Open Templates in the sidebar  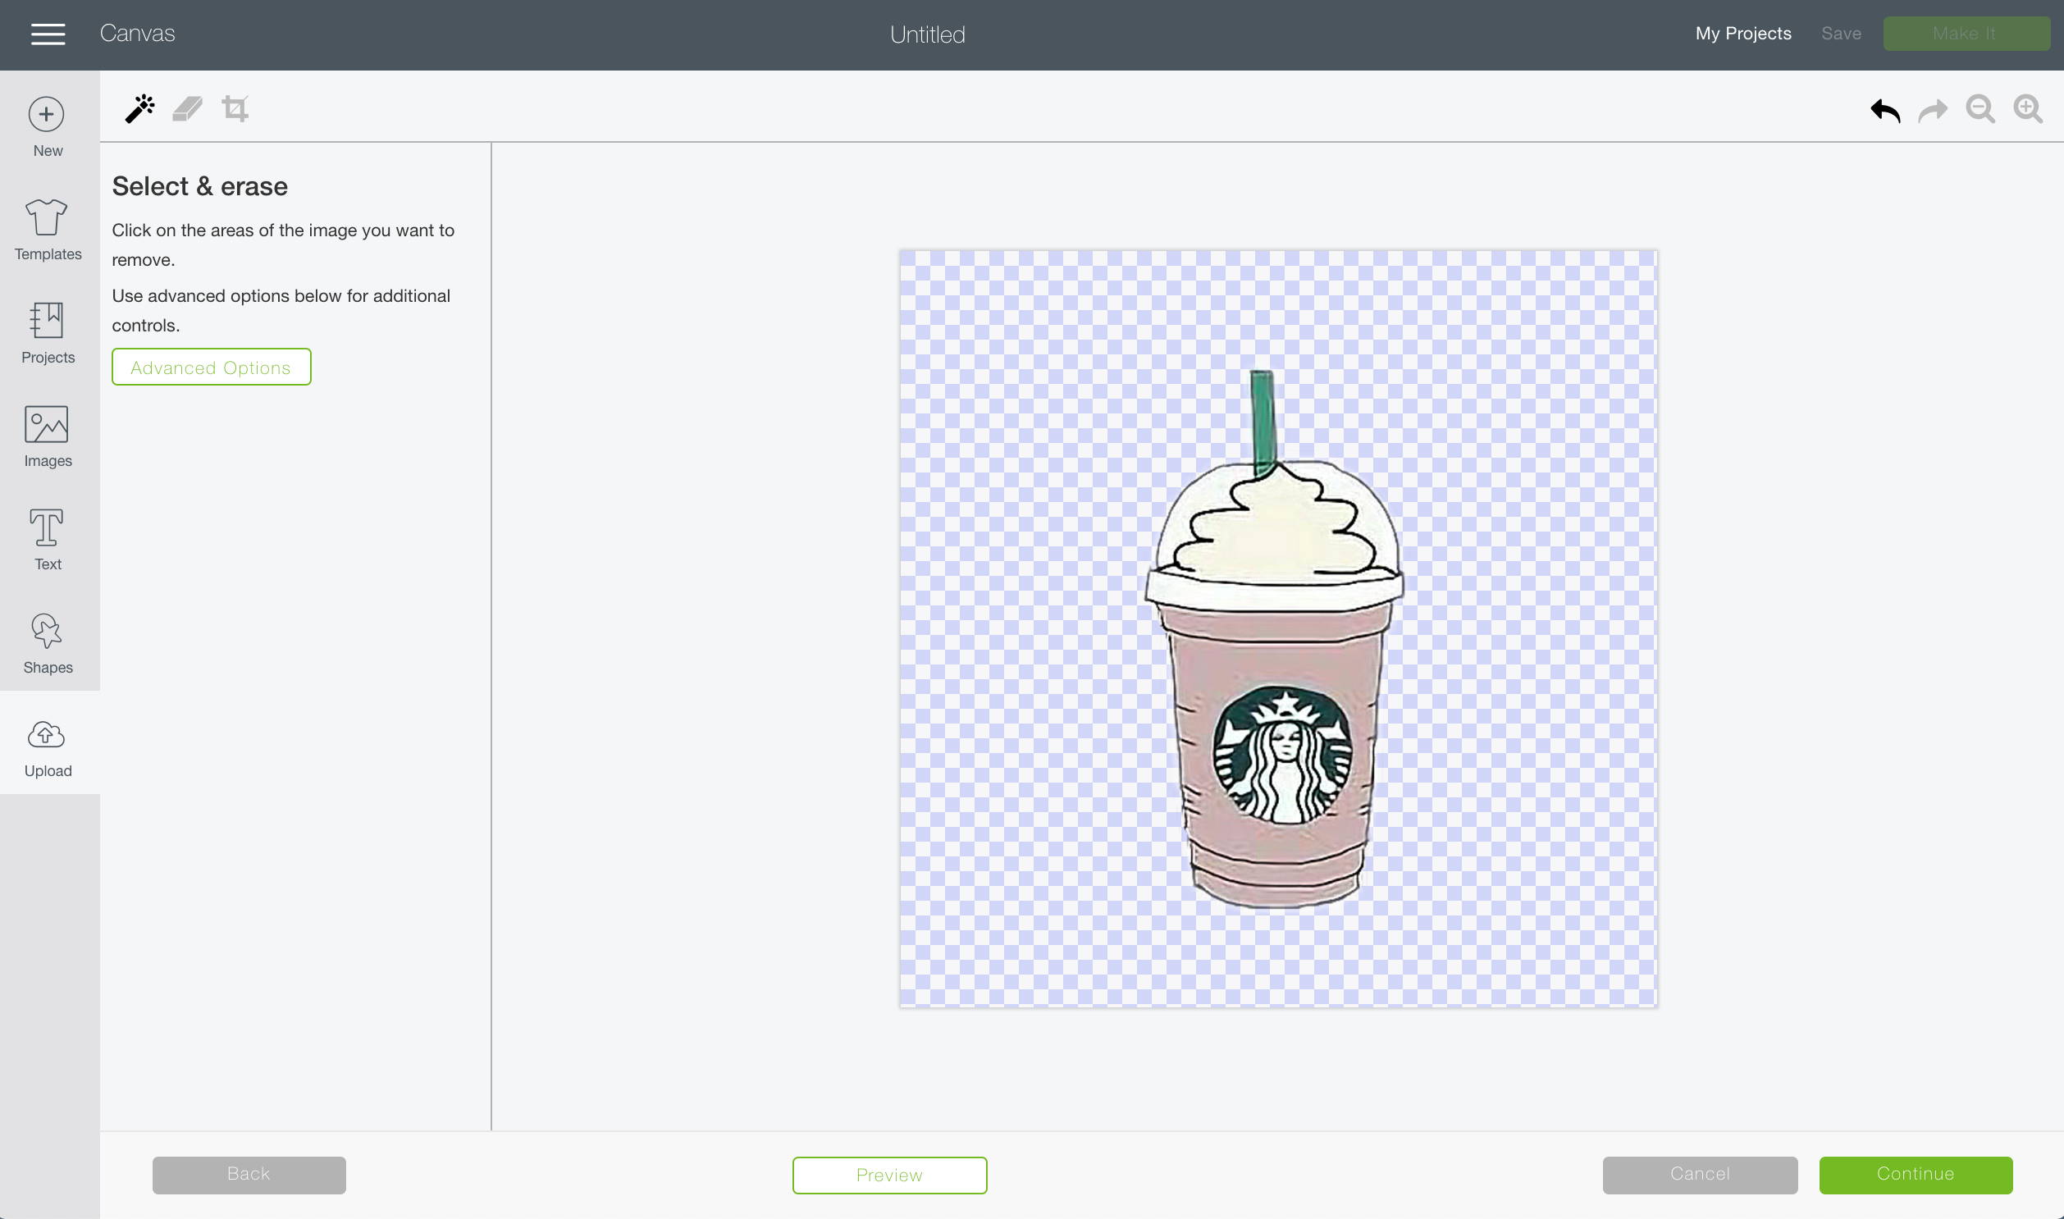pyautogui.click(x=48, y=230)
